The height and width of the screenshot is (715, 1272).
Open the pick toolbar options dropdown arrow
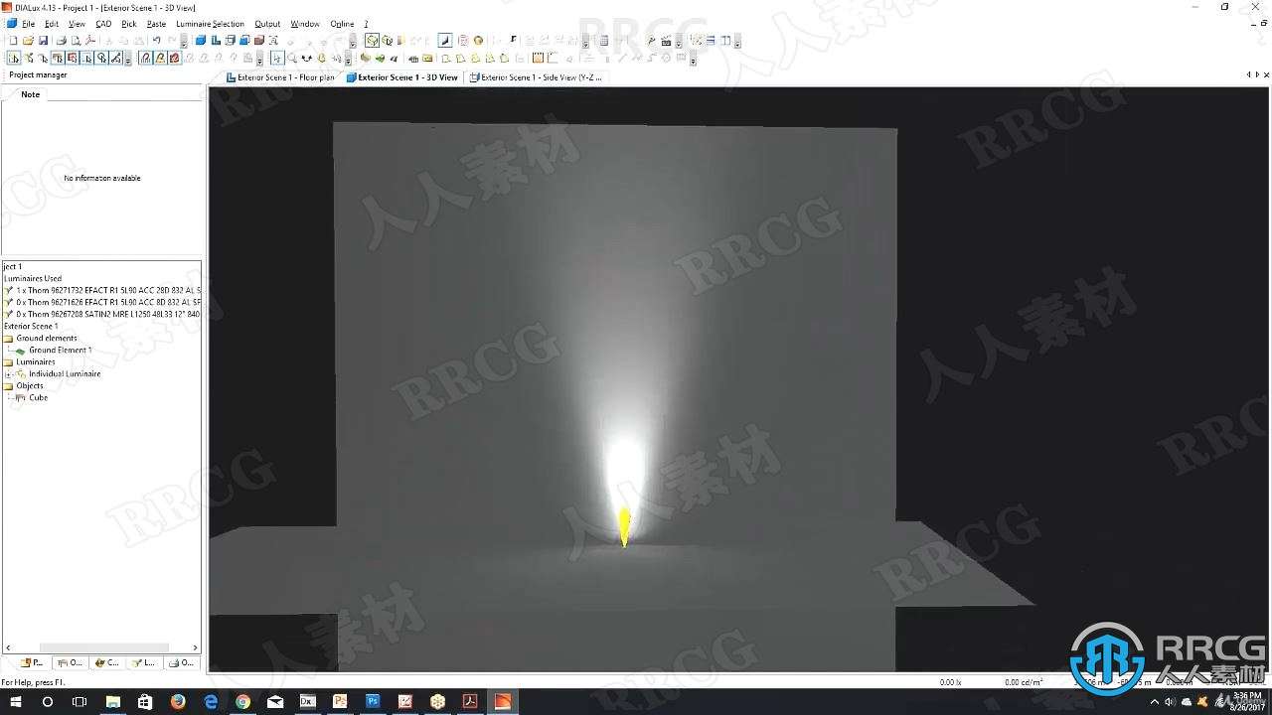pos(127,60)
